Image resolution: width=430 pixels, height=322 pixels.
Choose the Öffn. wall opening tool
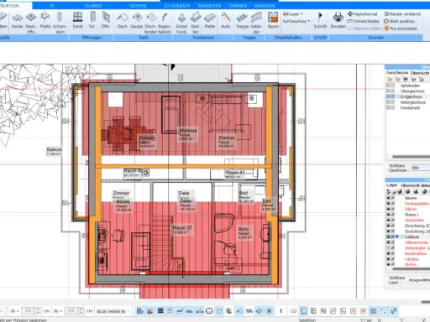coord(106,21)
